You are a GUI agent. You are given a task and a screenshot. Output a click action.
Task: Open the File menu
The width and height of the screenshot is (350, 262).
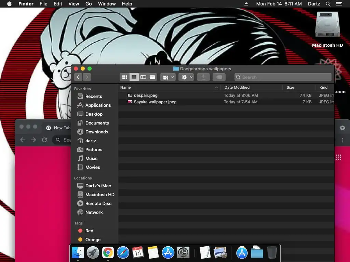tap(43, 4)
